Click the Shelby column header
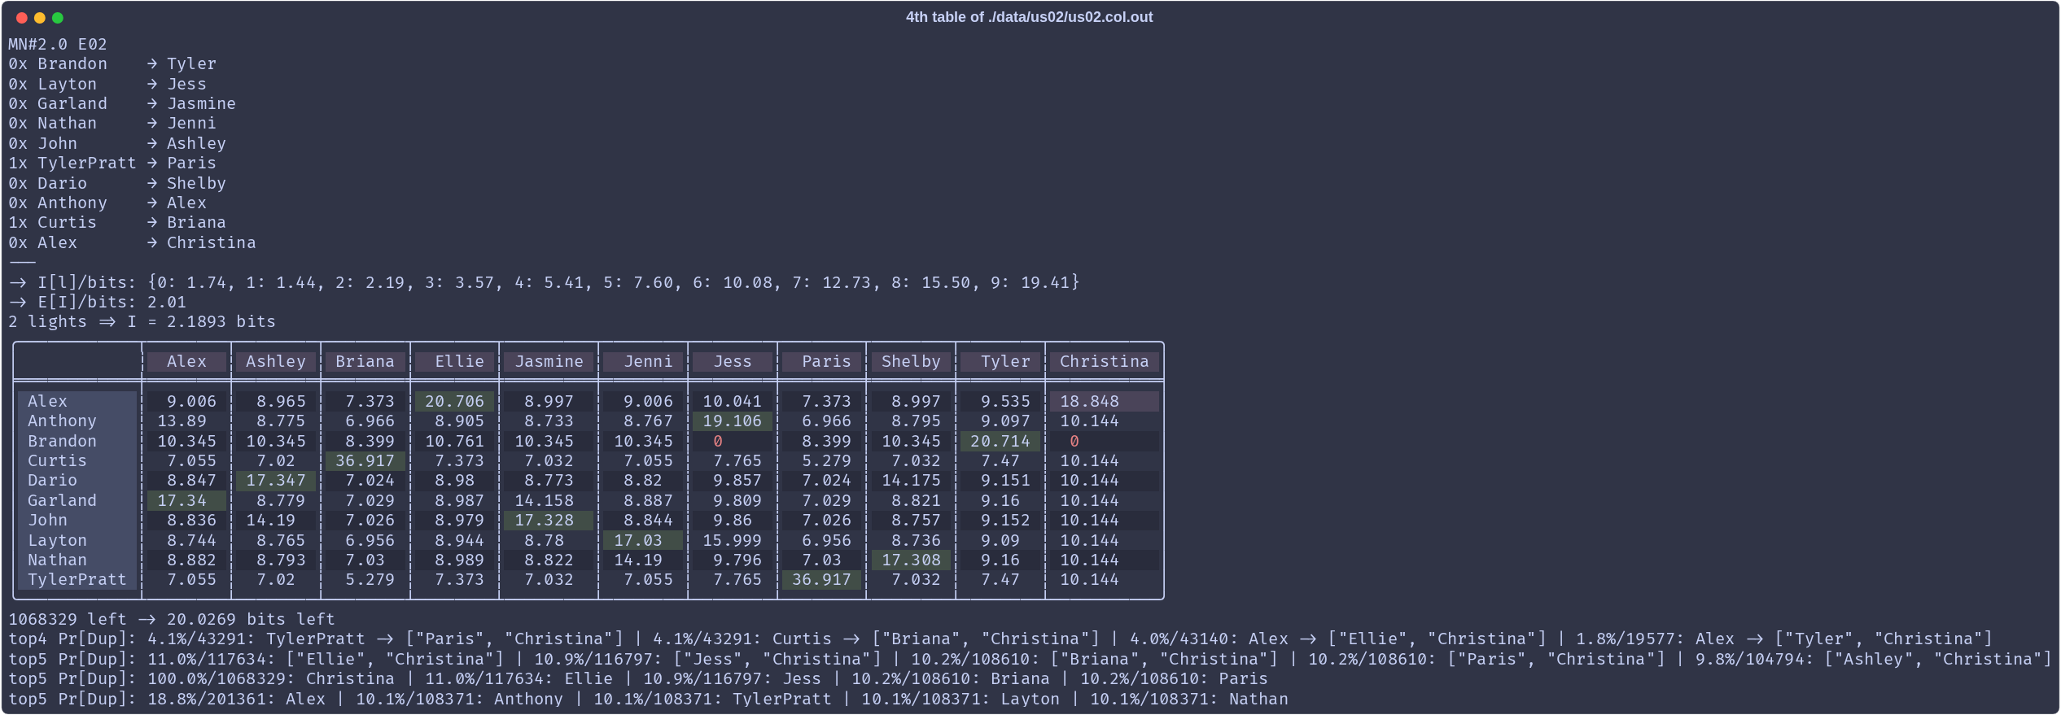 pyautogui.click(x=911, y=361)
